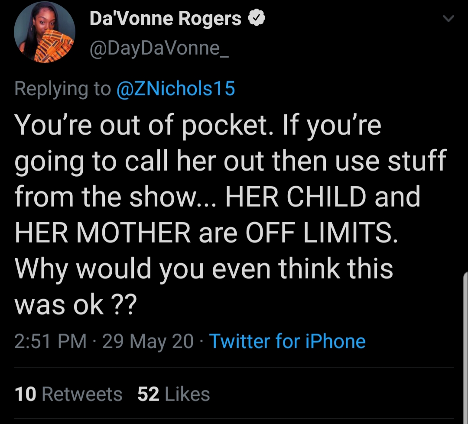Screen dimensions: 468x424
Task: Open Da'Vonne Rogers profile picture
Action: coord(45,32)
